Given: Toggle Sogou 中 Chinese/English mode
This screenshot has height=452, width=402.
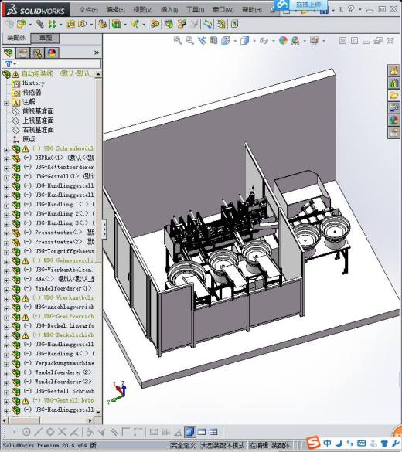Looking at the screenshot, I should click(x=327, y=443).
